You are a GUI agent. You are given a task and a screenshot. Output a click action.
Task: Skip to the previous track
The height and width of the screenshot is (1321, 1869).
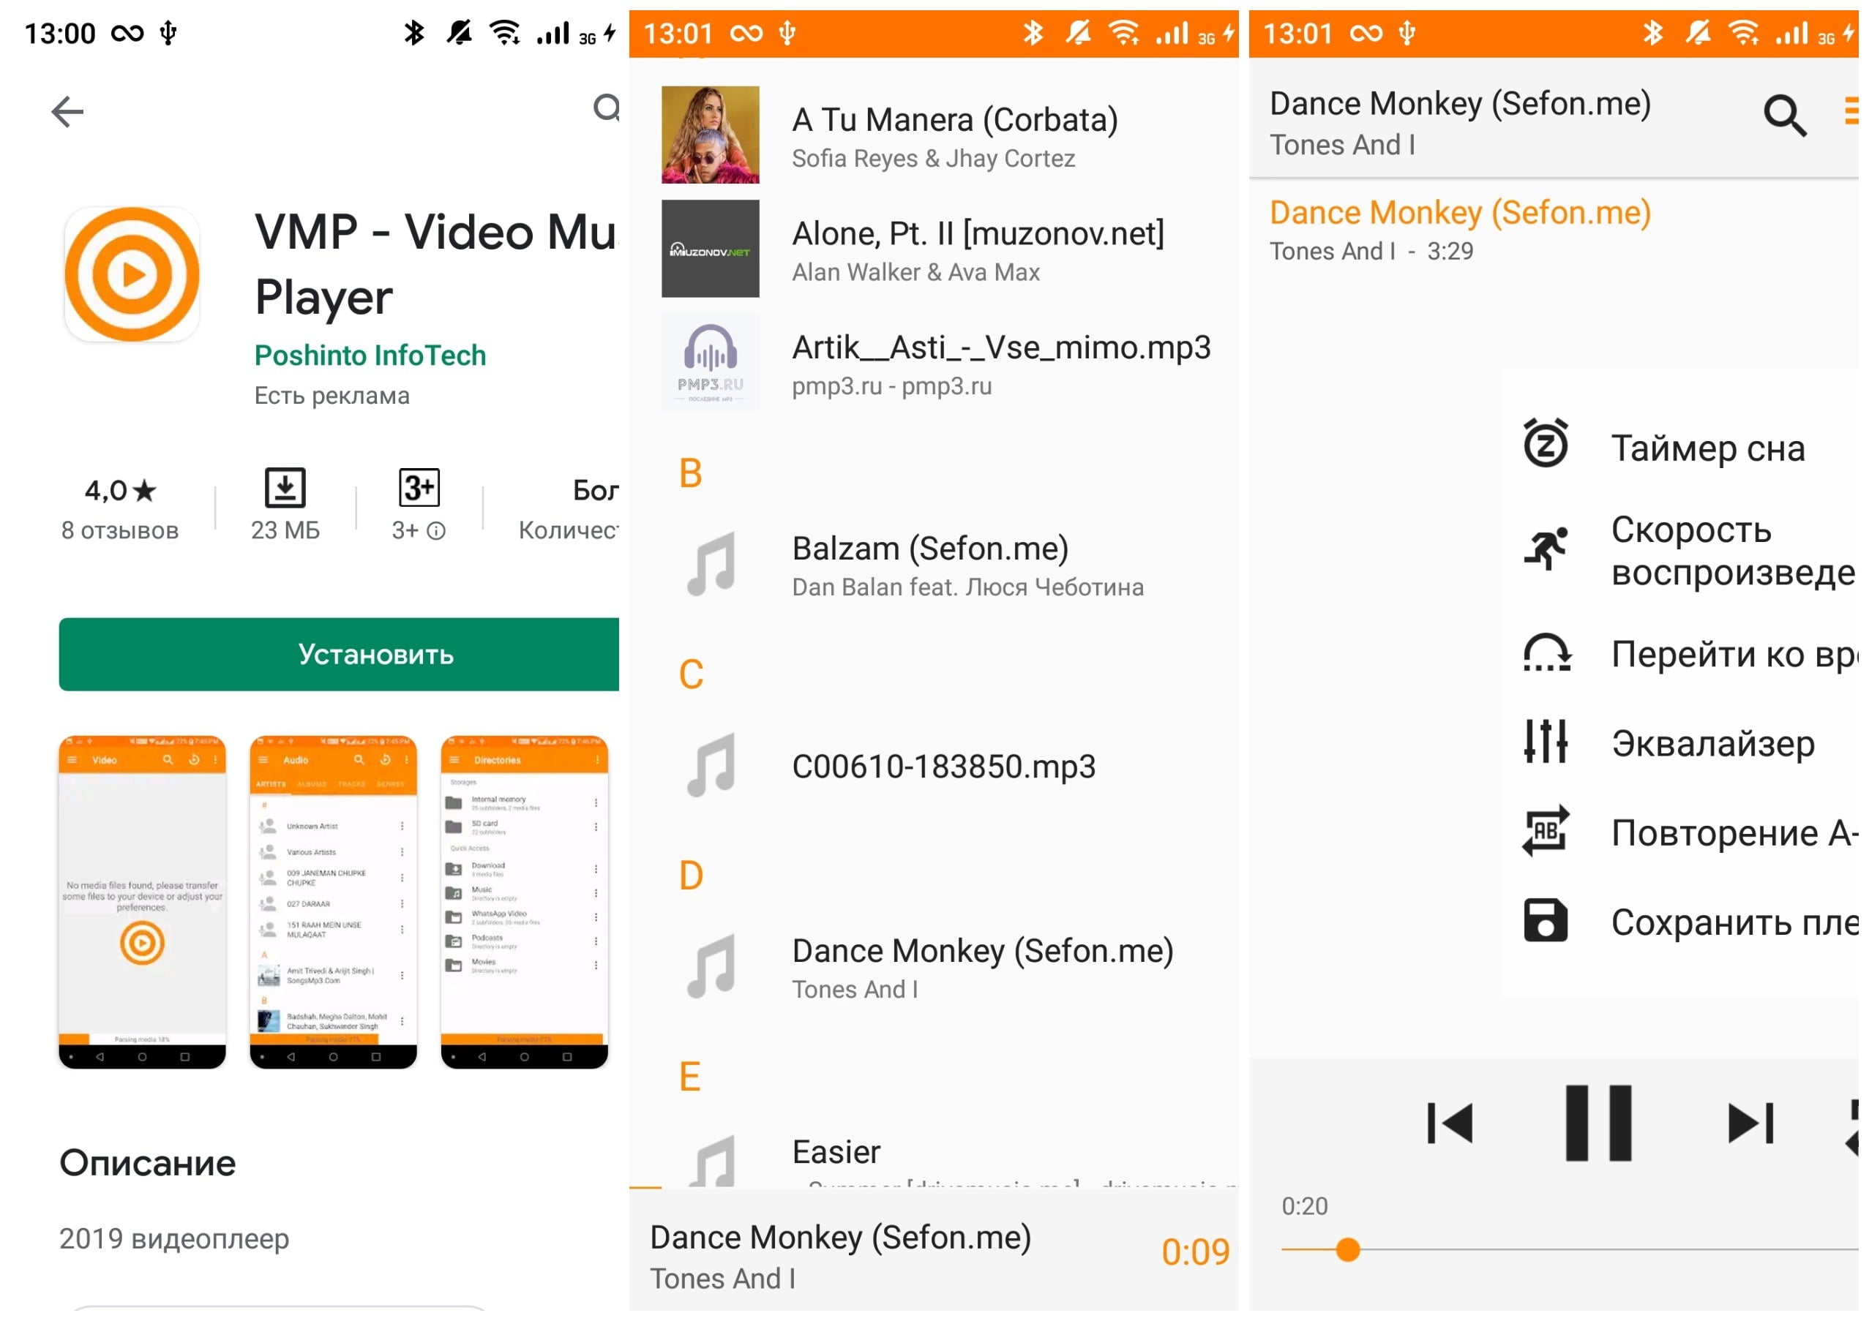1450,1124
